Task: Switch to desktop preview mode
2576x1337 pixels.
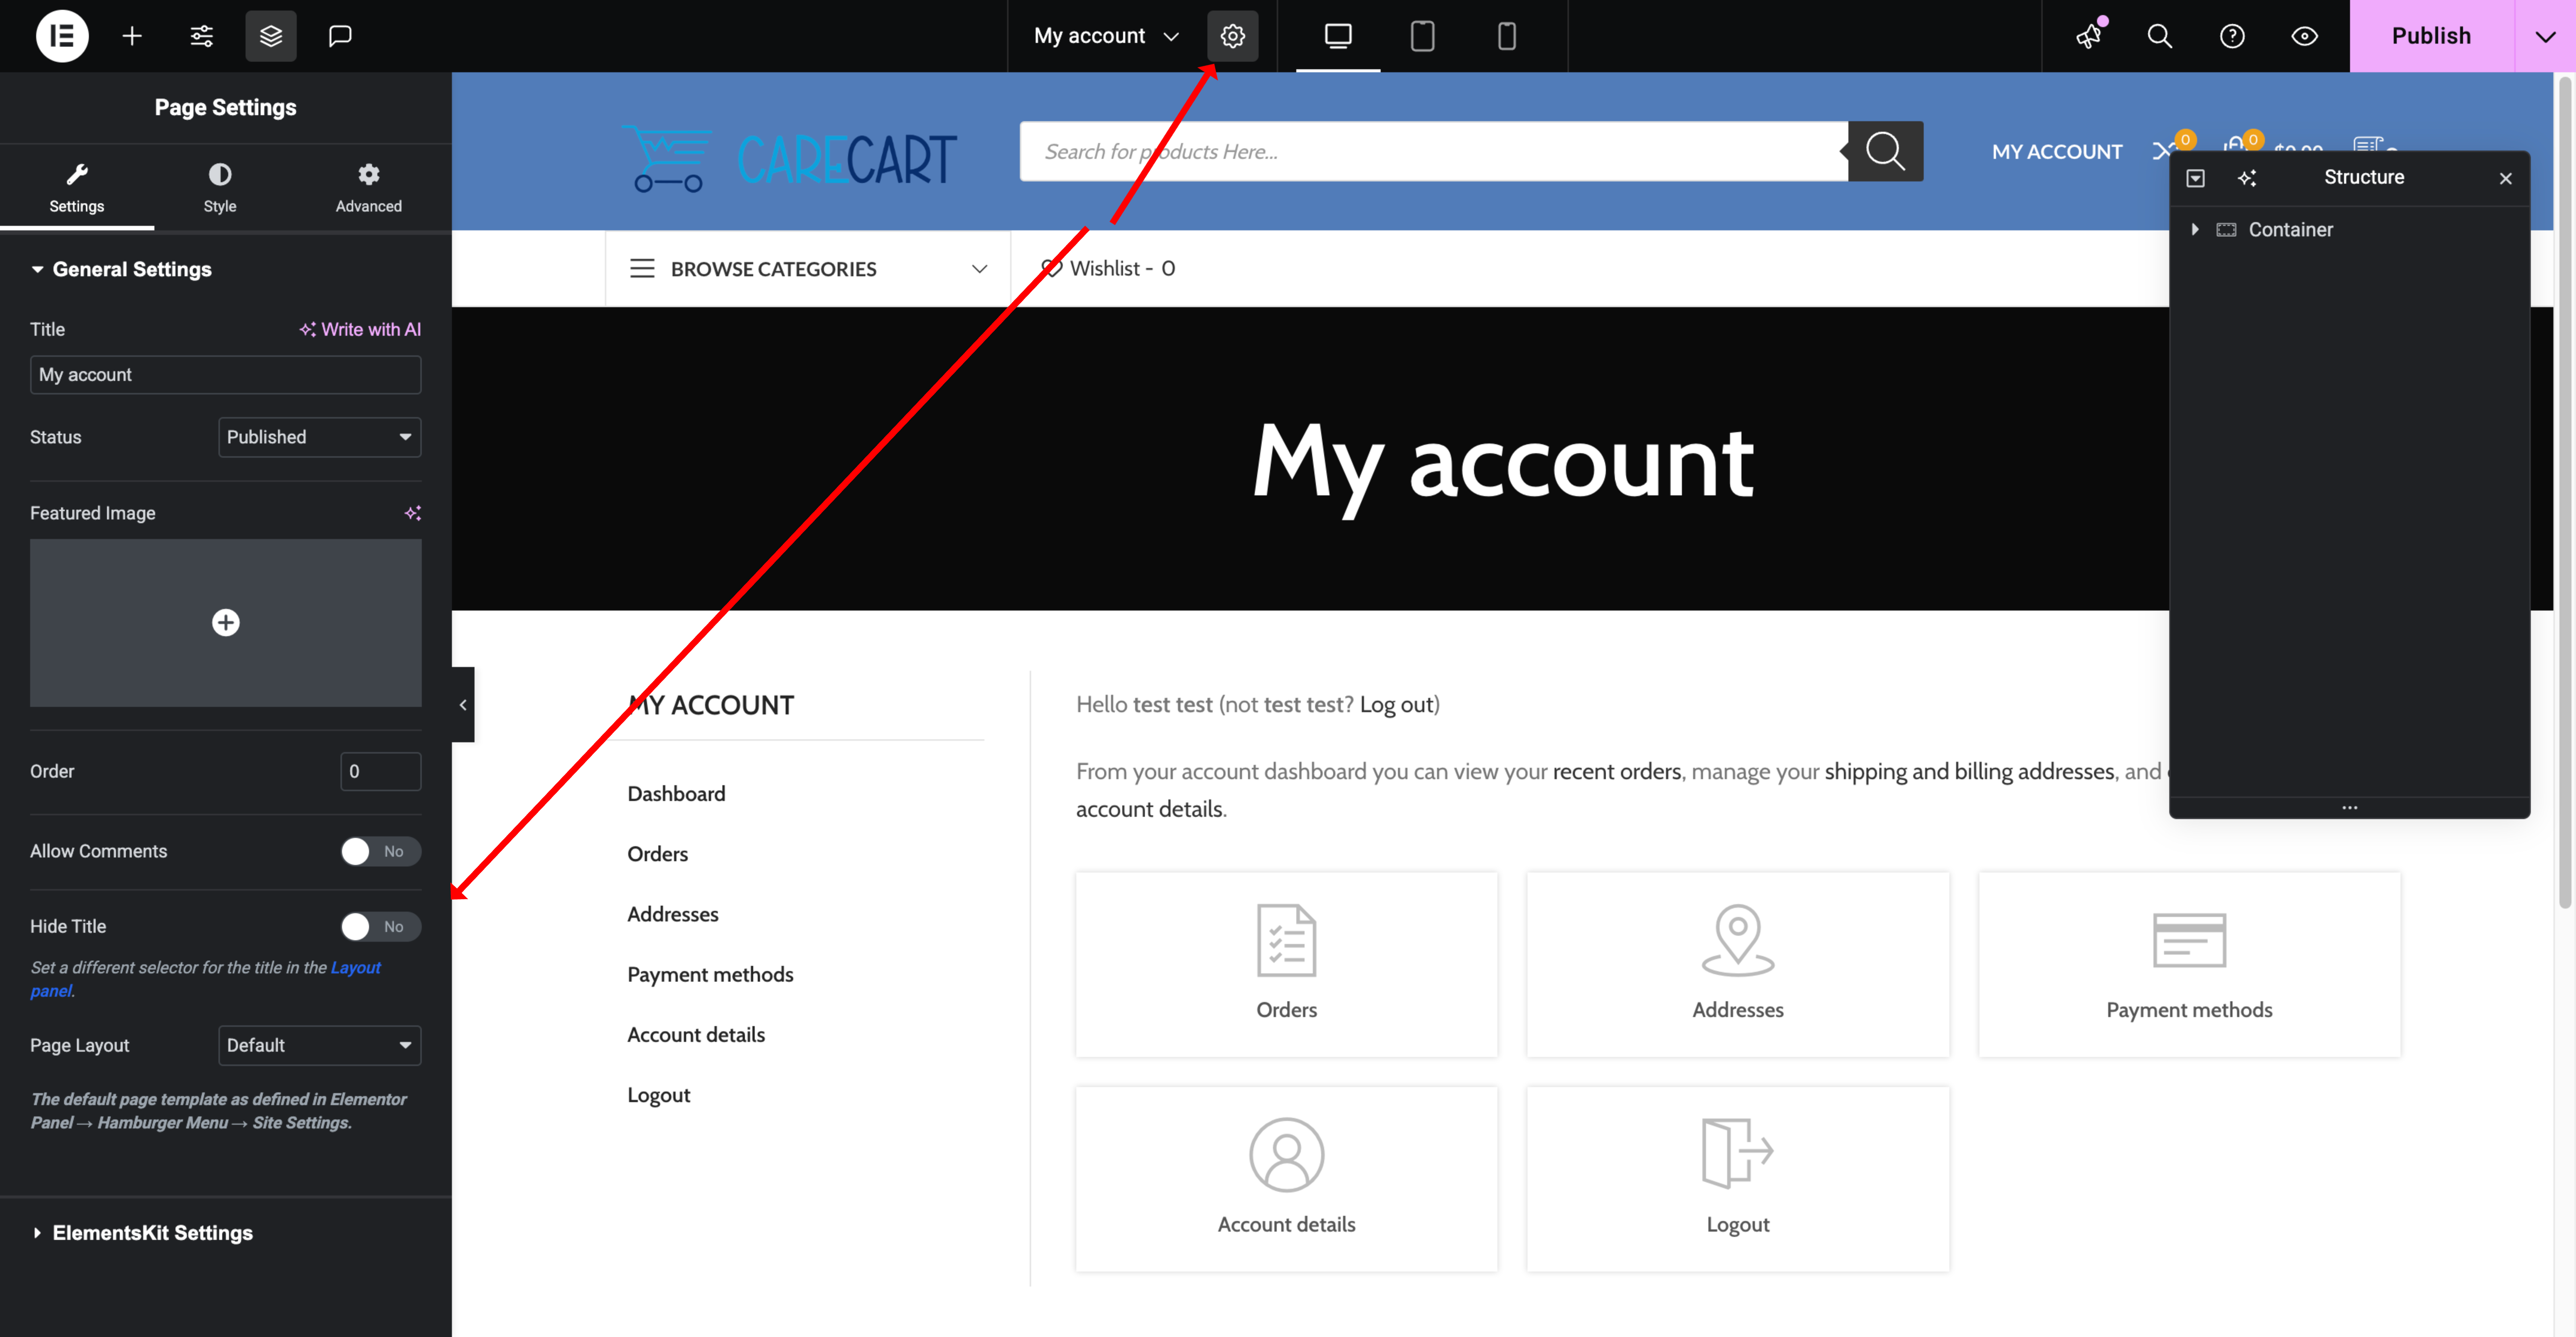Action: 1338,36
